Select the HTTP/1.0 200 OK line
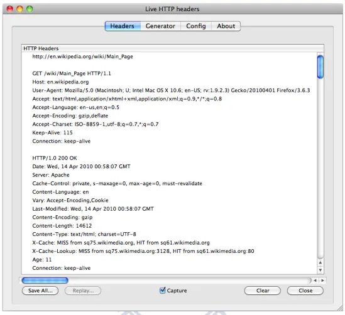This screenshot has height=315, width=345. point(55,158)
